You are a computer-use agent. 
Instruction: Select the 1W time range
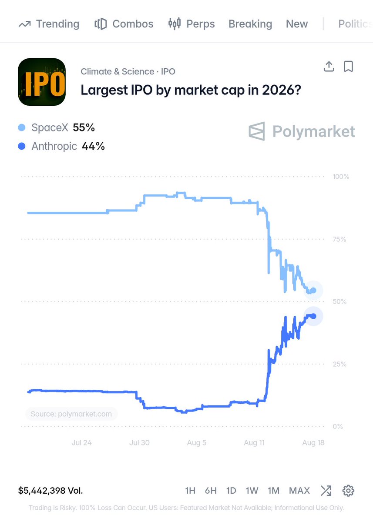252,491
